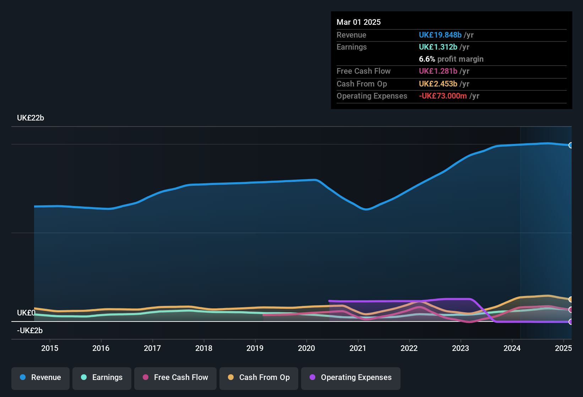Click the 2015 x-axis label
This screenshot has height=397, width=583.
pos(50,348)
